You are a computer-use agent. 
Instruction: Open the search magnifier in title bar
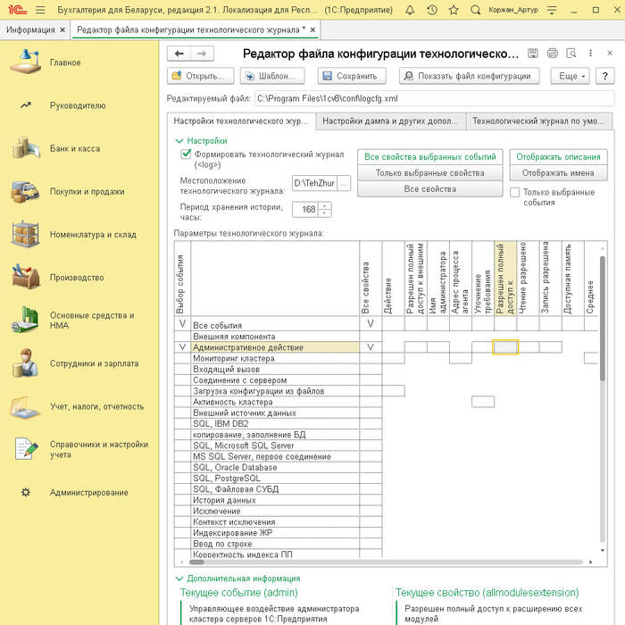tap(478, 10)
